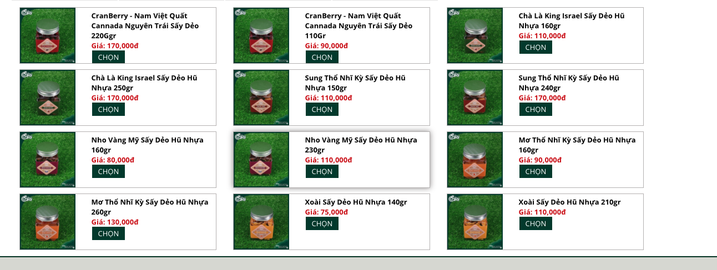The image size is (717, 270).
Task: Click CHỌN for Sung Thổ Nhĩ Kỳ 240gr
Action: coord(536,109)
